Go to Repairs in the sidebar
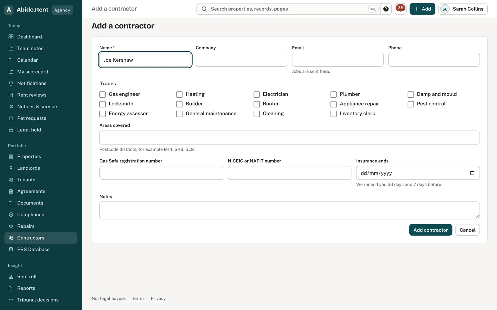497x310 pixels. pyautogui.click(x=41, y=226)
